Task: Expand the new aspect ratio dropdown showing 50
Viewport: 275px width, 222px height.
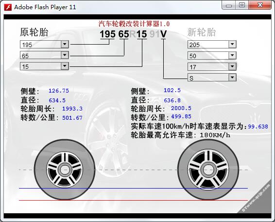Action: click(212, 56)
